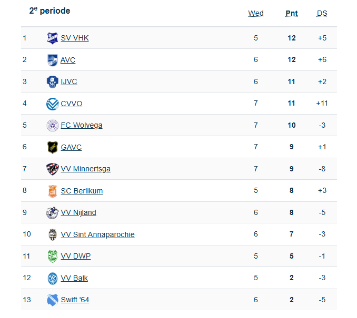Click the AVC club crest icon
This screenshot has height=318, width=357.
[52, 60]
